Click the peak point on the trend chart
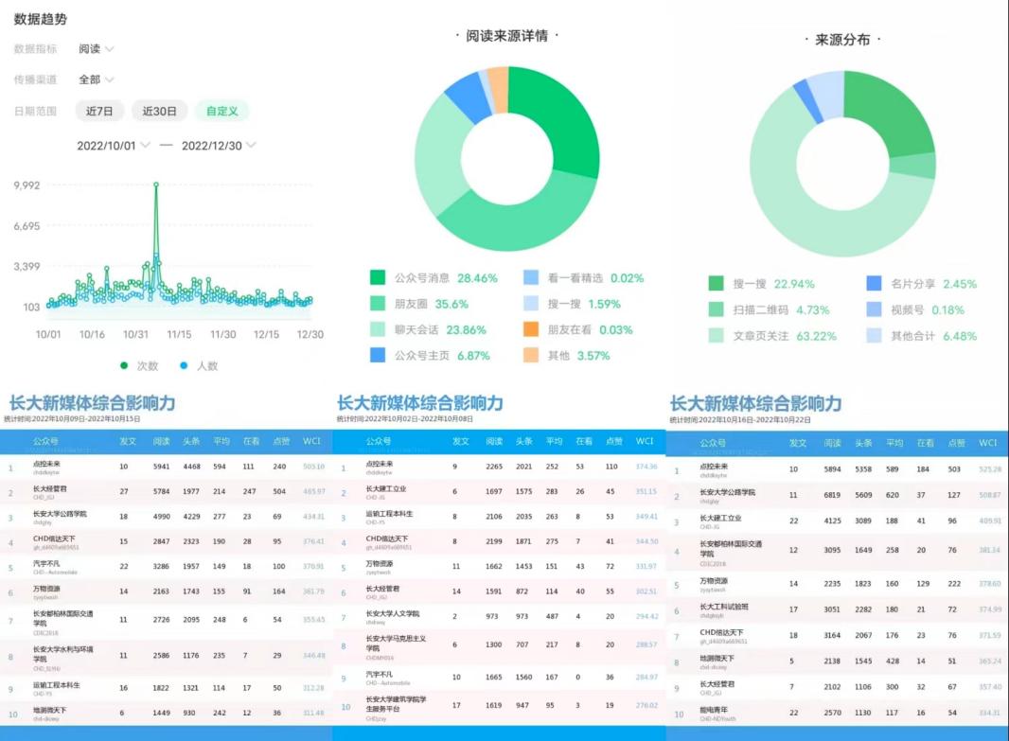Screen dimensions: 1009x741 155,185
